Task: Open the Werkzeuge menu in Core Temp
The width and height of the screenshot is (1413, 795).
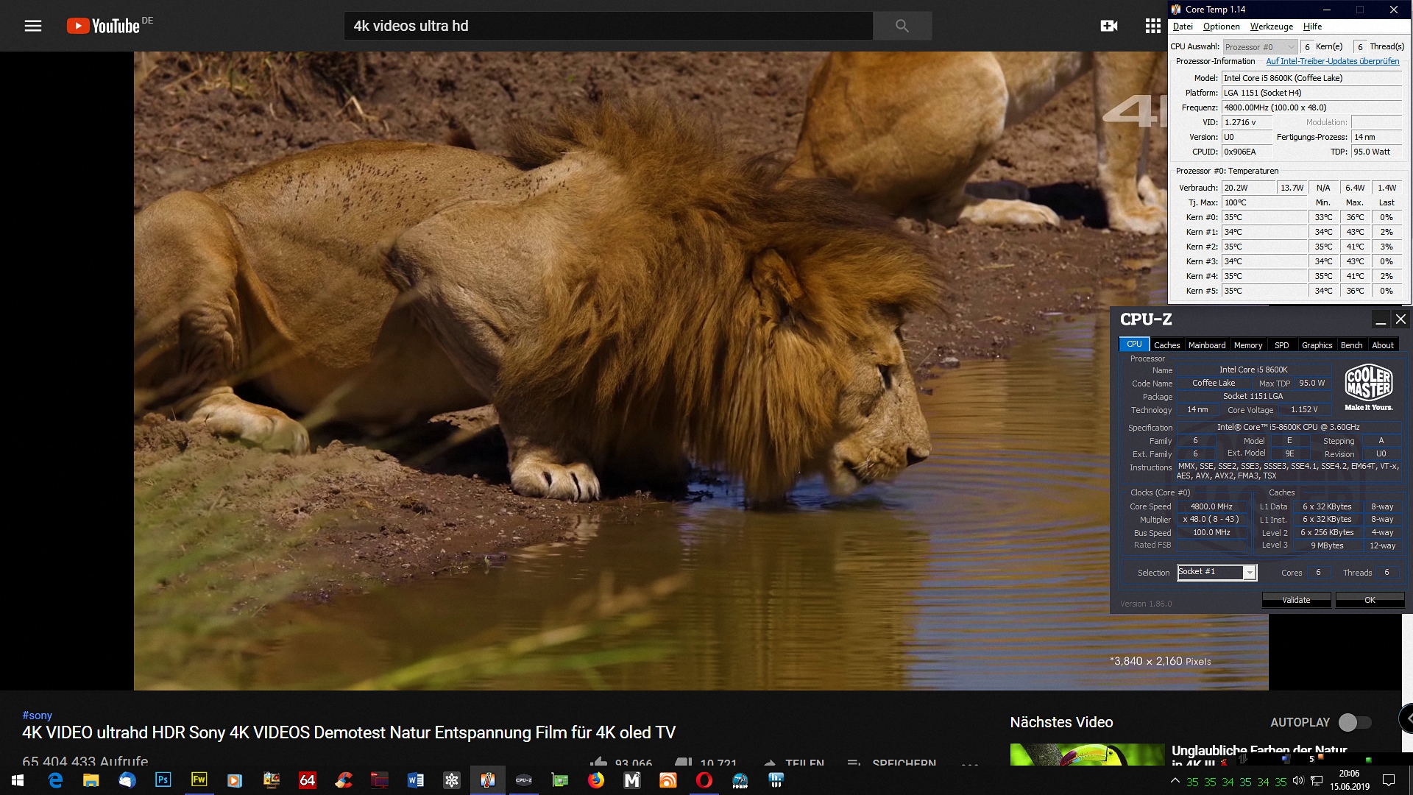Action: (x=1271, y=26)
